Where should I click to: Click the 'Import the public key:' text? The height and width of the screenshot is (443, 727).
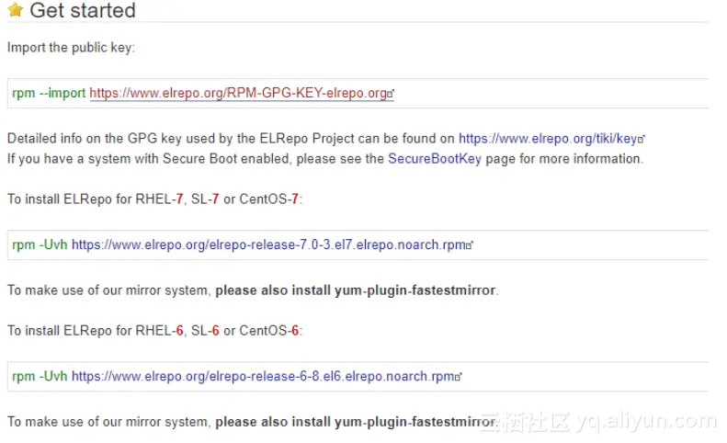tap(71, 47)
